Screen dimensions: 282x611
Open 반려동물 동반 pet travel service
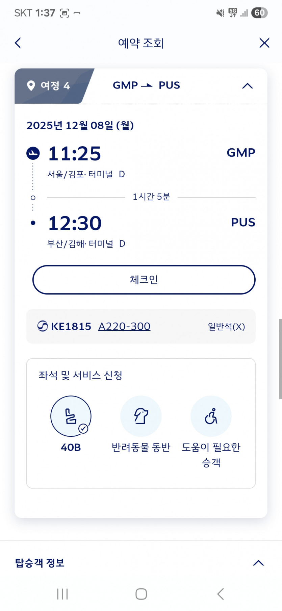[141, 416]
